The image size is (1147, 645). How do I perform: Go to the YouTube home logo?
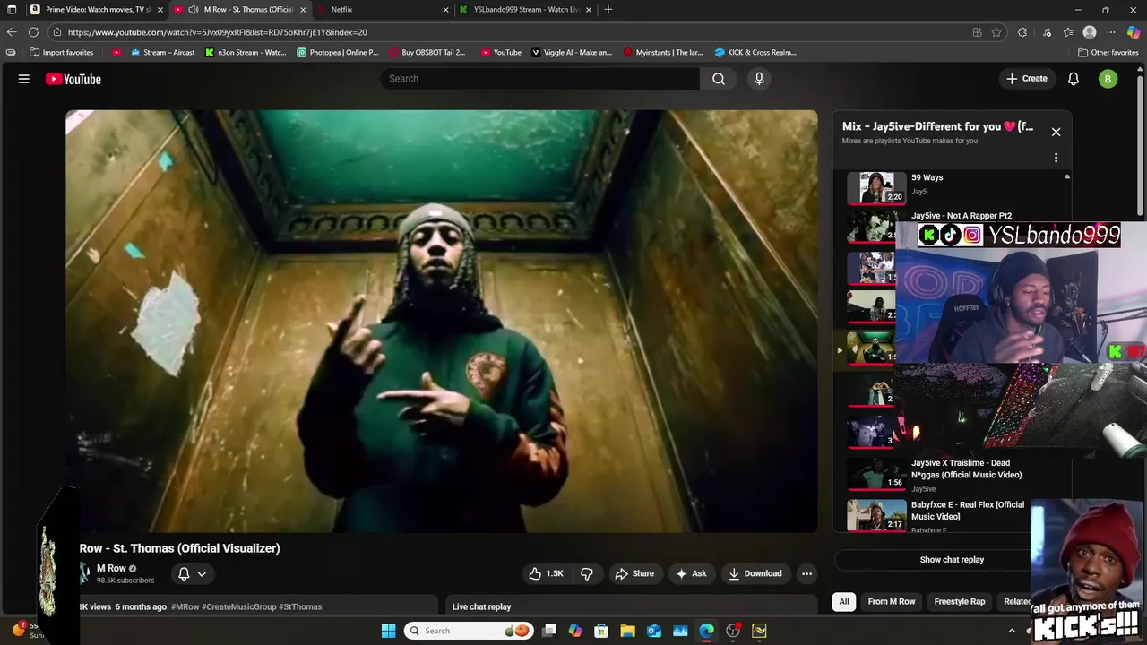73,79
